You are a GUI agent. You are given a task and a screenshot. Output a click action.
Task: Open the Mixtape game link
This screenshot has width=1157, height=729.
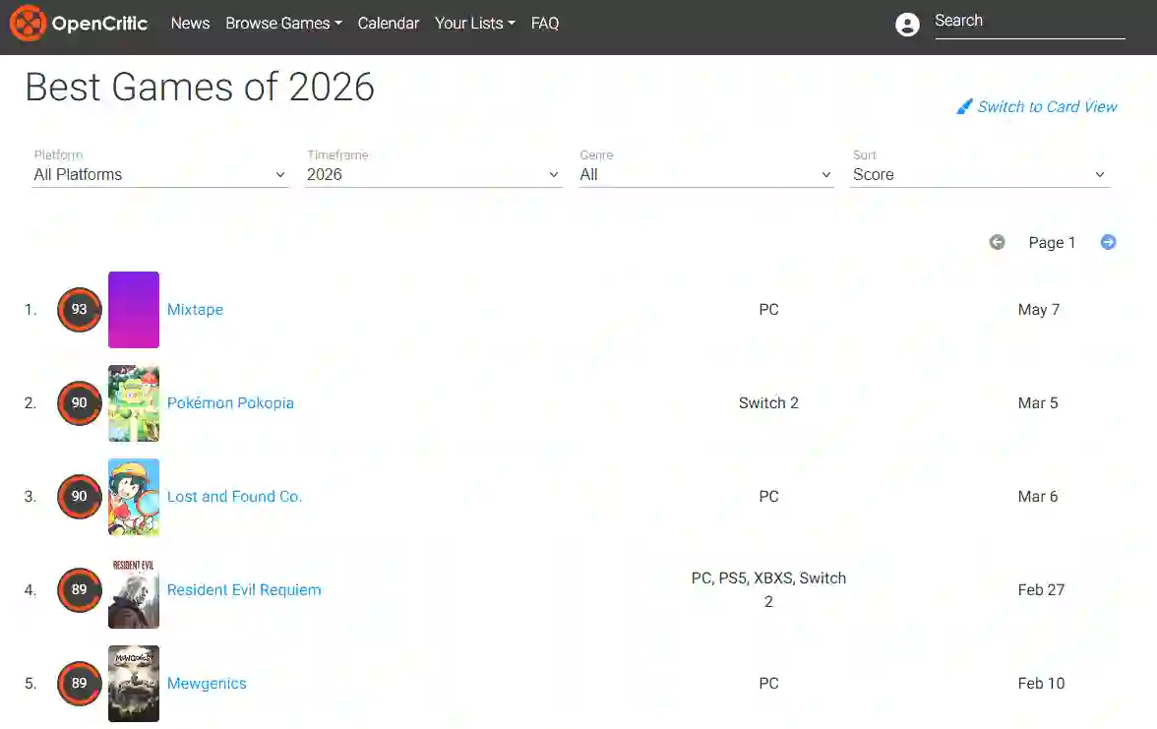(195, 309)
